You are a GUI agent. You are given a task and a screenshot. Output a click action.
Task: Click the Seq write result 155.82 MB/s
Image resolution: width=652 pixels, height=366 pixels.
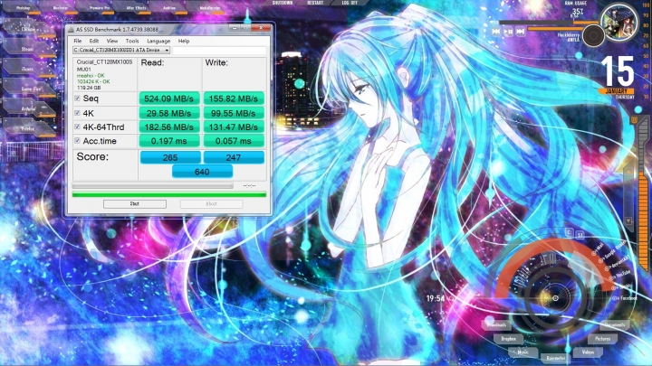tap(234, 99)
